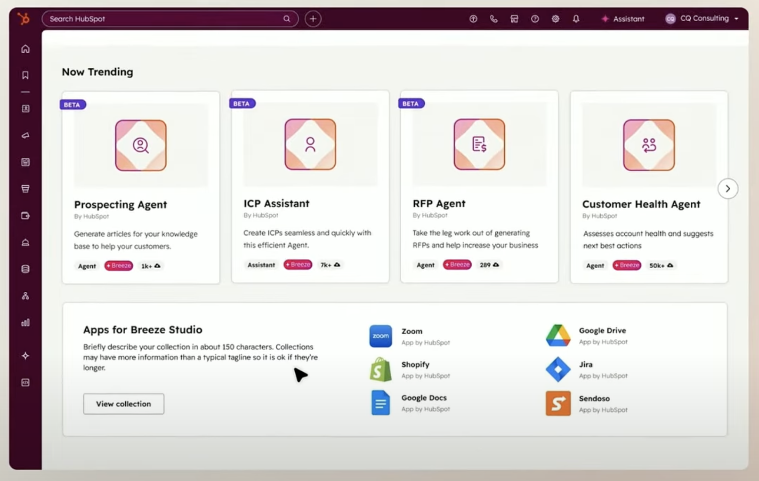This screenshot has height=481, width=759.
Task: Click BETA badge on Prospecting Agent card
Action: tap(73, 104)
